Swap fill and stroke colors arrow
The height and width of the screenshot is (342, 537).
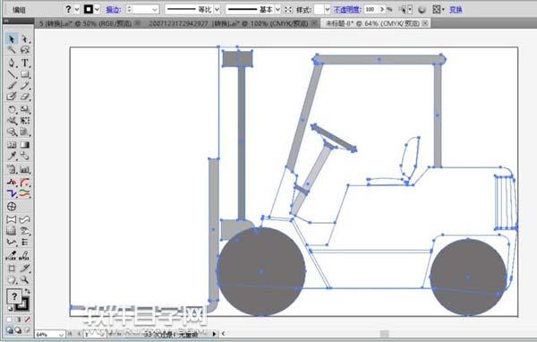[x=27, y=291]
